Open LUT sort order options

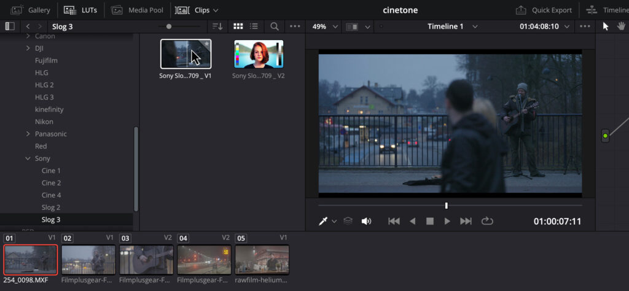[x=217, y=26]
